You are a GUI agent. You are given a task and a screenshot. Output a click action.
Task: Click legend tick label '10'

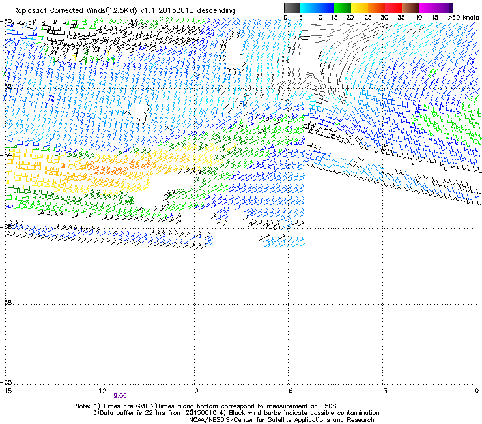coord(319,18)
